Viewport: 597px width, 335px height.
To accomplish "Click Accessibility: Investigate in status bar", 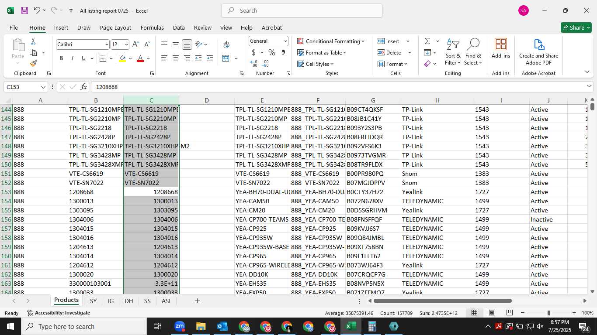I will [x=59, y=313].
